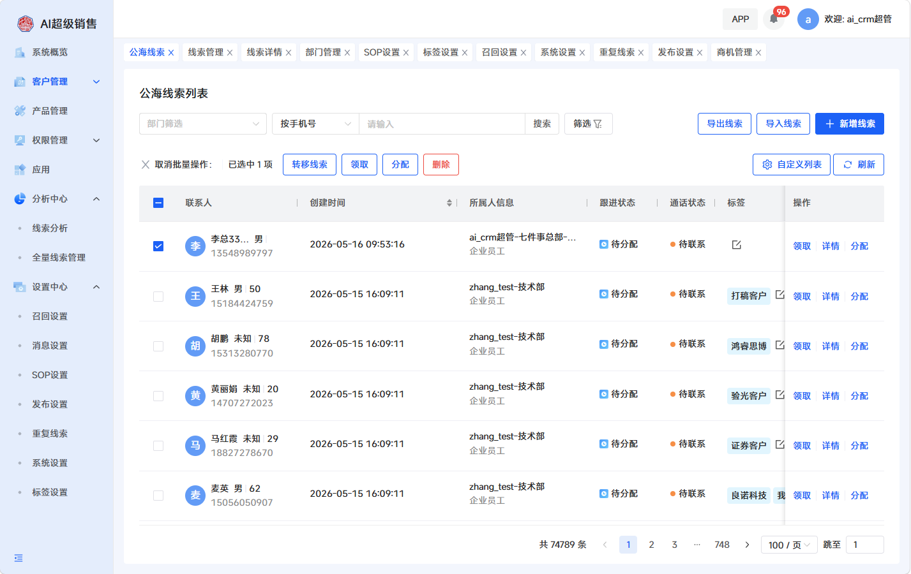
Task: Open the 100 / 页 page size dropdown
Action: pos(789,545)
